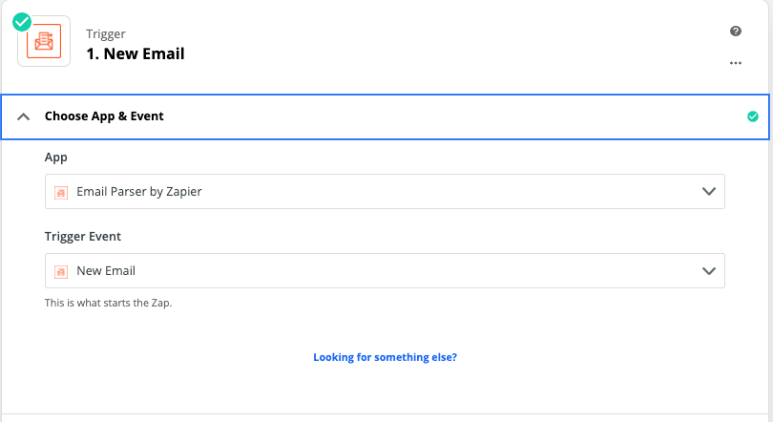Open the App dropdown arrow
This screenshot has height=422, width=773.
(x=708, y=191)
